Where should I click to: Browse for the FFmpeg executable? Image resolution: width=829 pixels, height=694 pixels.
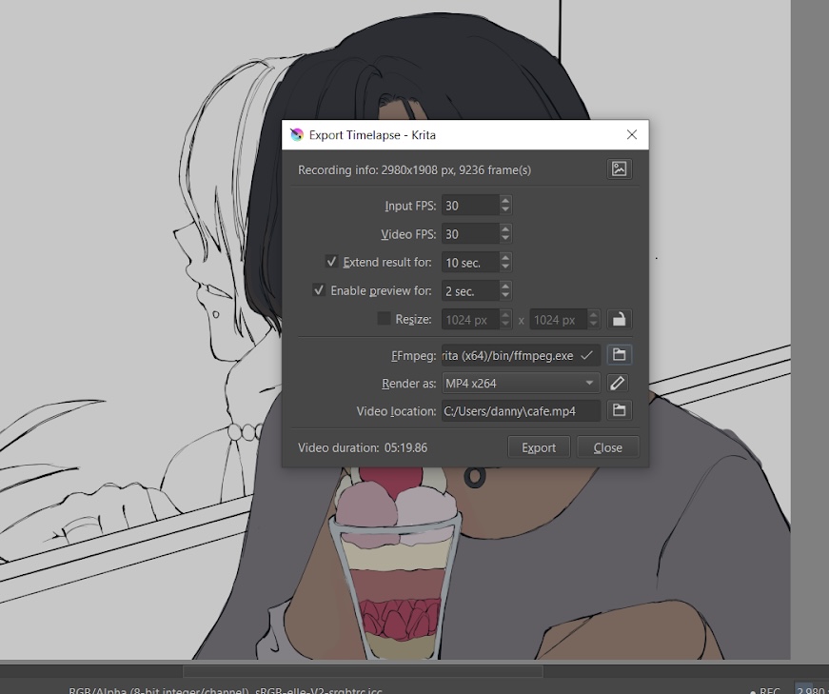[x=619, y=355]
